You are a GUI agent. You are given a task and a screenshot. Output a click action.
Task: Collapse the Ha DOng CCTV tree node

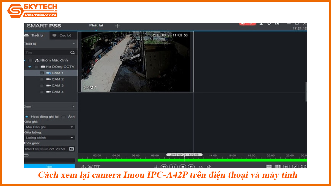click(x=30, y=67)
